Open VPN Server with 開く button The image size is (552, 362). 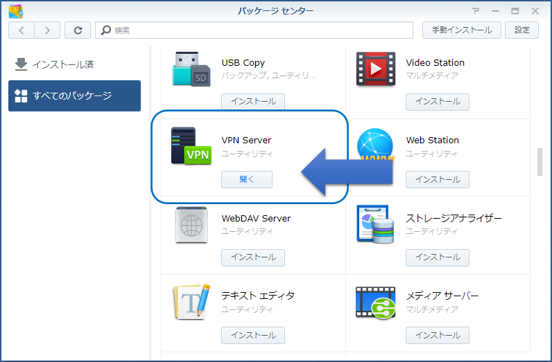[247, 179]
